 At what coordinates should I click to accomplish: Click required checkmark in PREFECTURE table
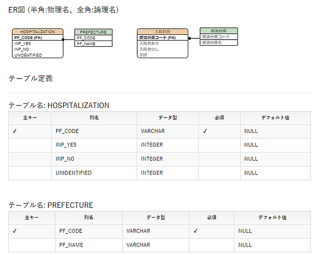[196, 231]
